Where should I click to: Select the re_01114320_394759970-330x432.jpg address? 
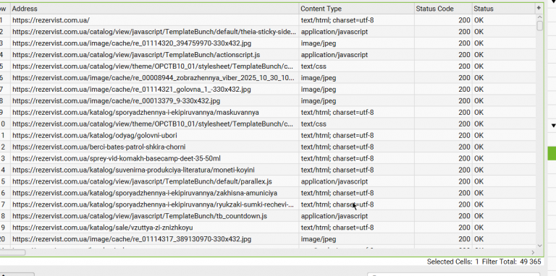pos(155,43)
